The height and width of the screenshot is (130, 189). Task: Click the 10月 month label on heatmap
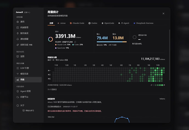(158, 65)
